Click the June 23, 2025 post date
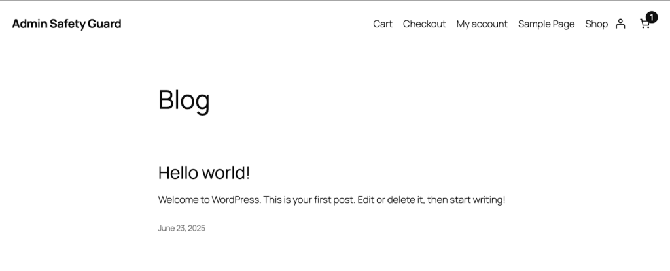670x271 pixels. coord(181,229)
